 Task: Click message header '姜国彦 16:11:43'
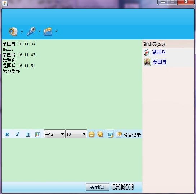pos(19,55)
